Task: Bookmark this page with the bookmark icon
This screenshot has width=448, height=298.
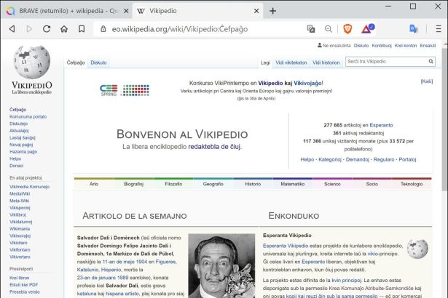Action: point(82,29)
